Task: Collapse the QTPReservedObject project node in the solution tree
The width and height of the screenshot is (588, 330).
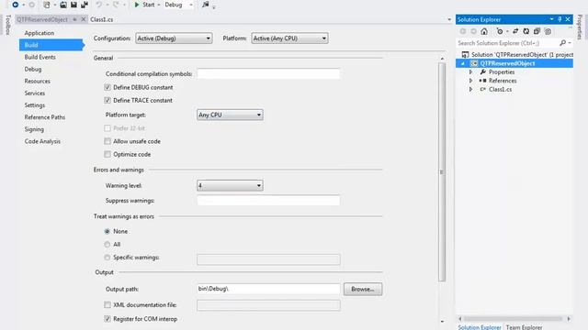Action: 463,63
